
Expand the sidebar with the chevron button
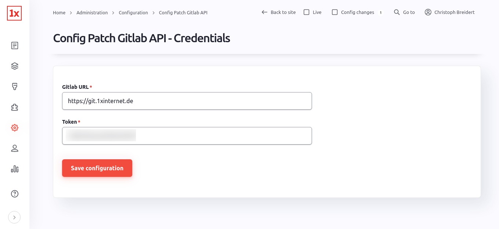14,217
